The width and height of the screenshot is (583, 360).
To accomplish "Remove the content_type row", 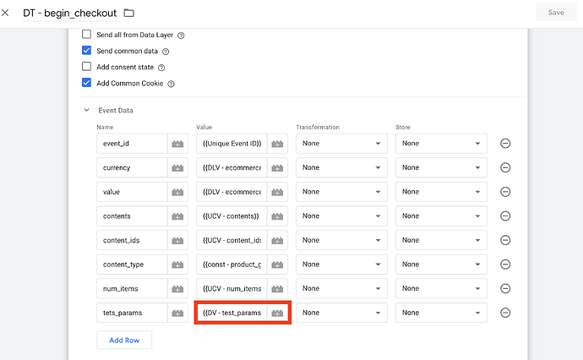I will pos(505,265).
